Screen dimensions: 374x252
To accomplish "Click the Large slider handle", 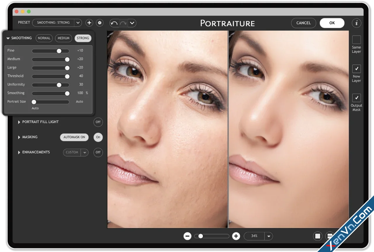I will tap(67, 68).
